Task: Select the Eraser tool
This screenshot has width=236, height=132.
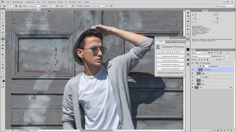Action: [x=3, y=45]
